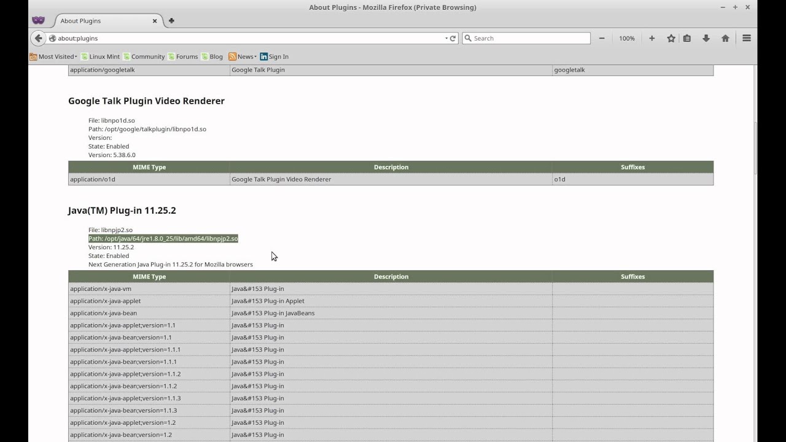Image resolution: width=786 pixels, height=442 pixels.
Task: Go to the Home page icon
Action: pyautogui.click(x=725, y=38)
